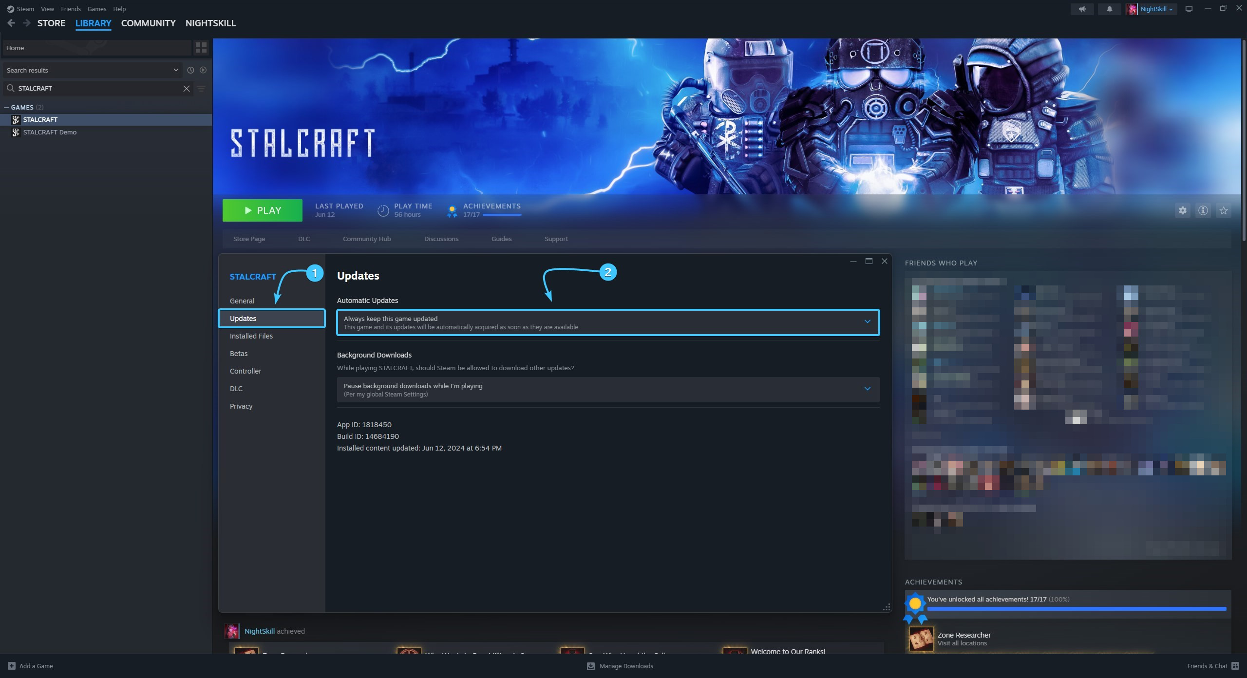Collapse the GAMES category in sidebar

6,107
